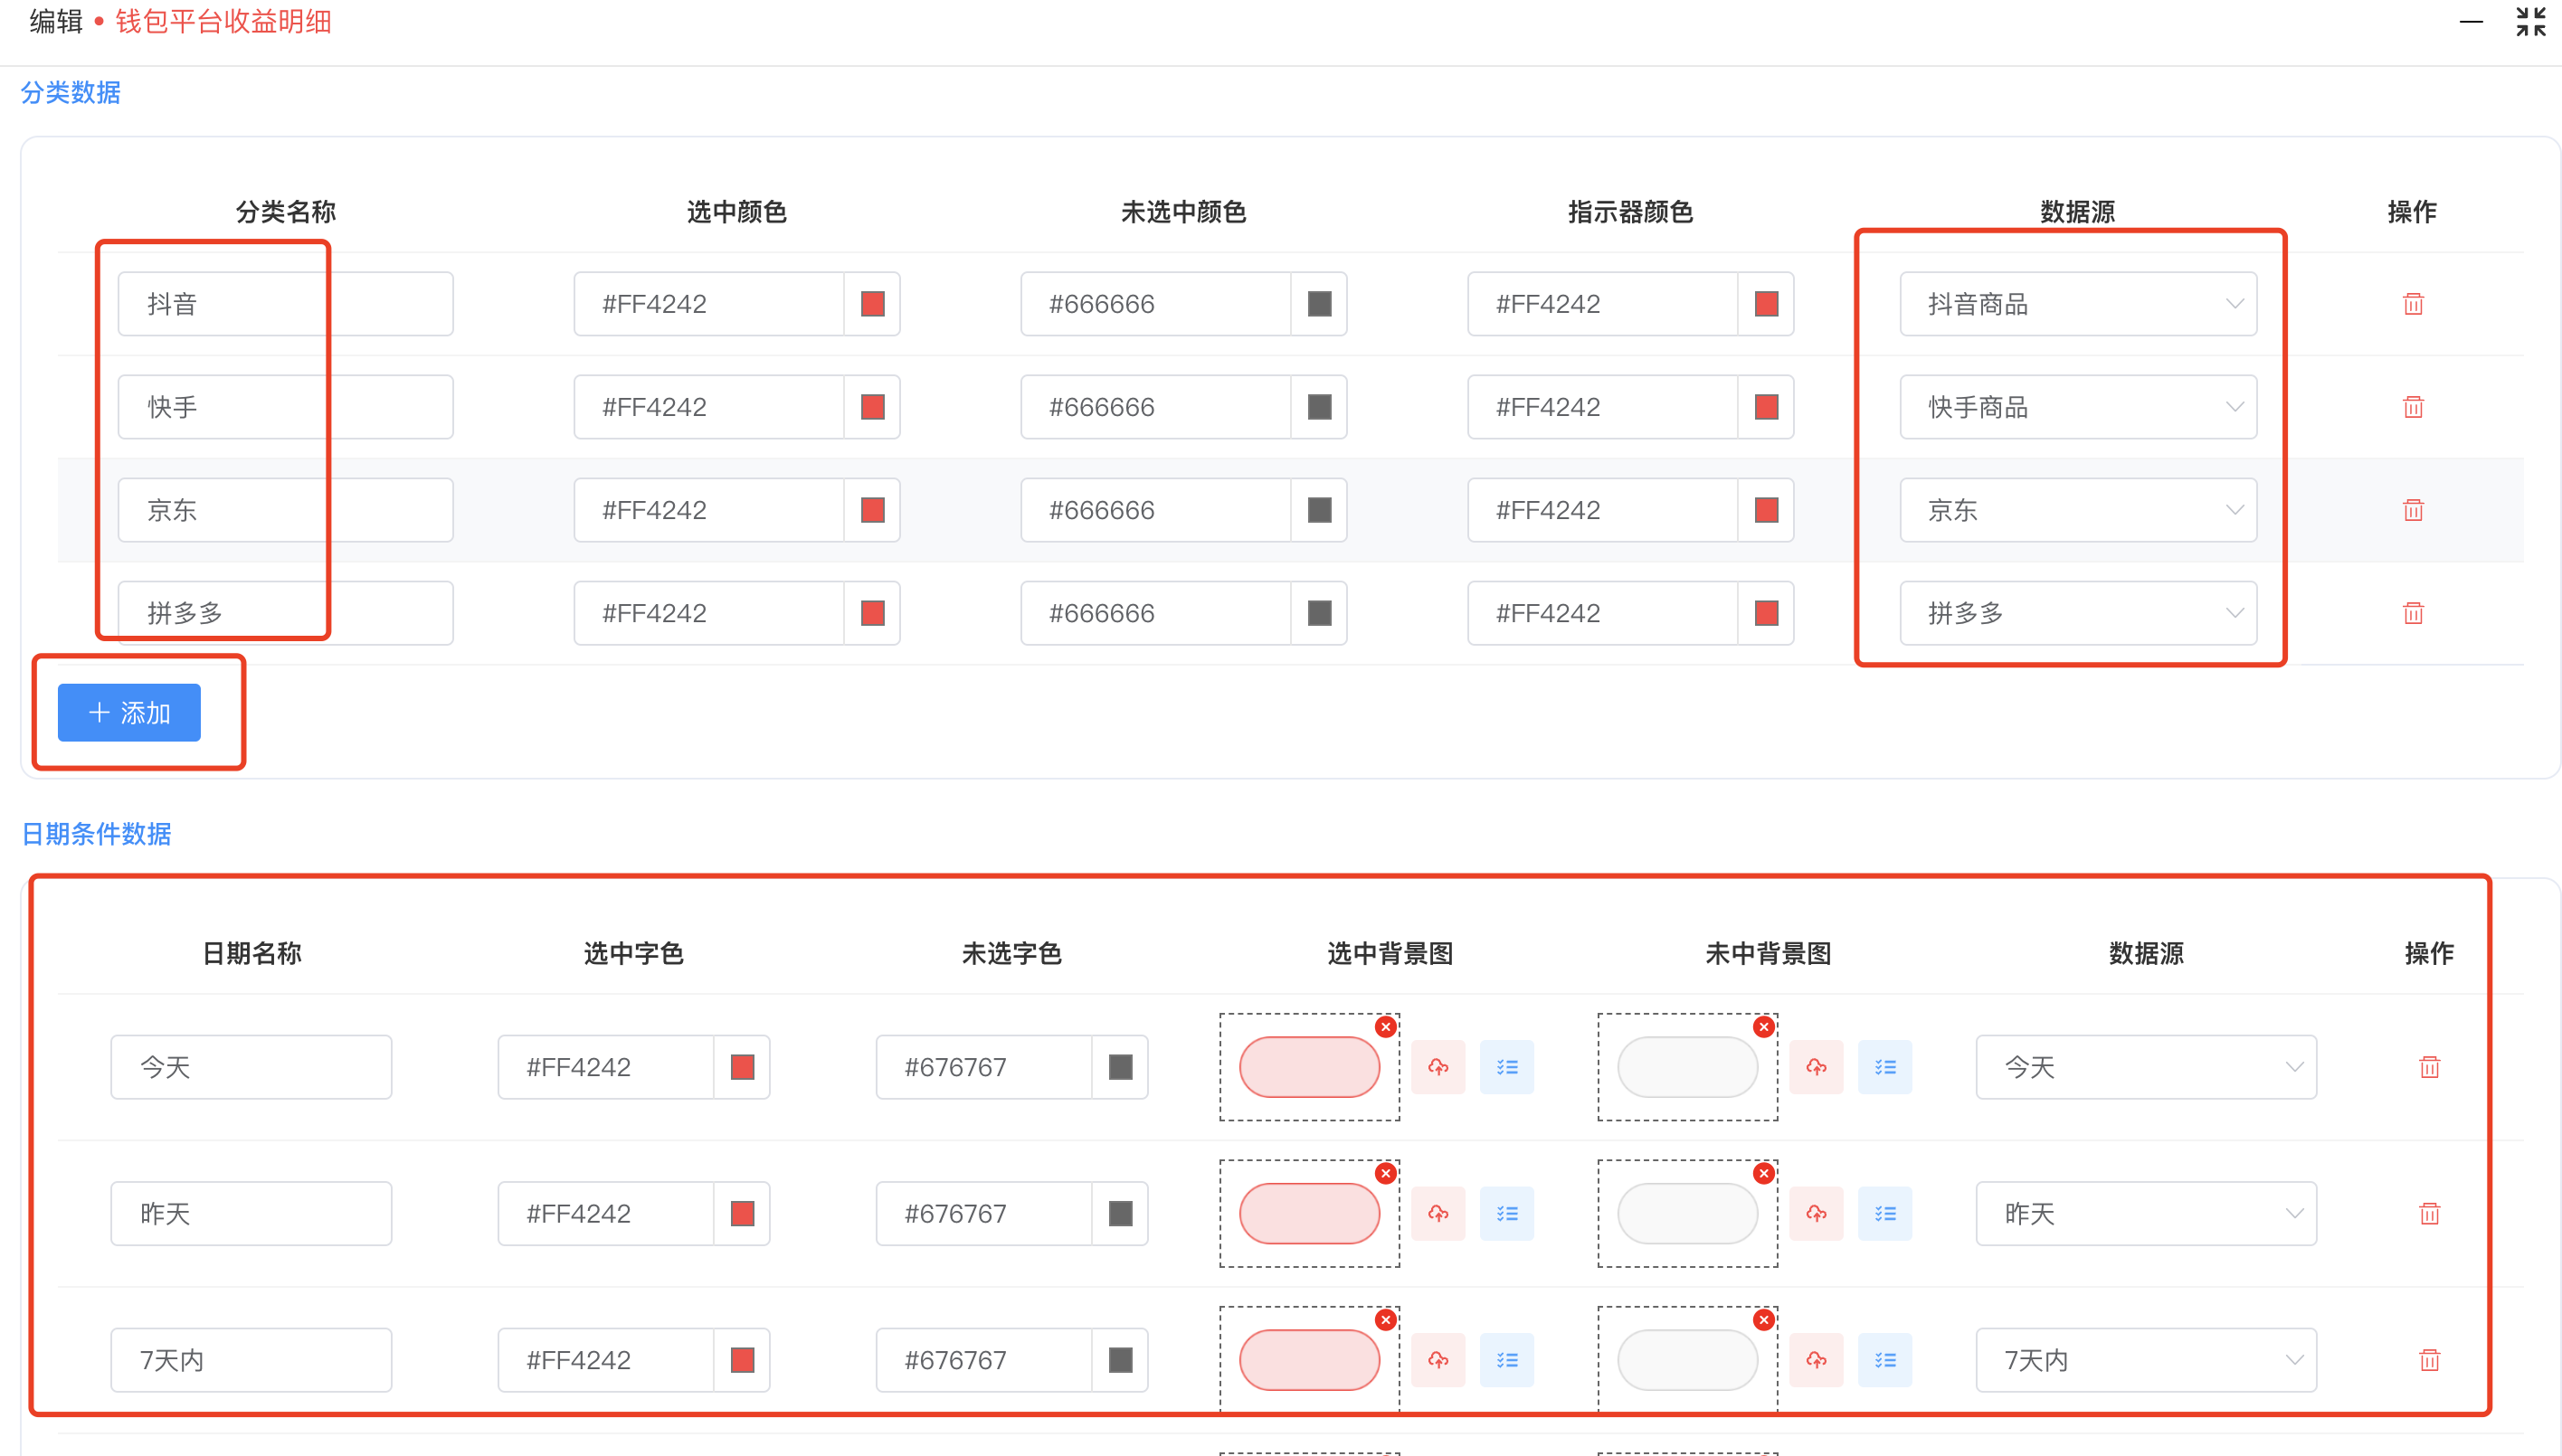The image size is (2562, 1456).
Task: Delete the 快手 category row
Action: pos(2412,407)
